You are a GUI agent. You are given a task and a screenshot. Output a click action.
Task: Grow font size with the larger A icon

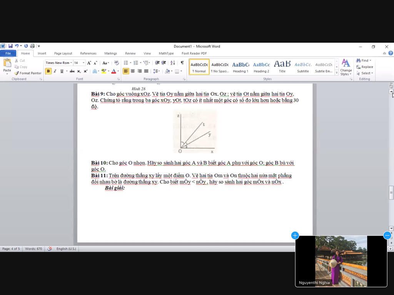click(x=89, y=63)
